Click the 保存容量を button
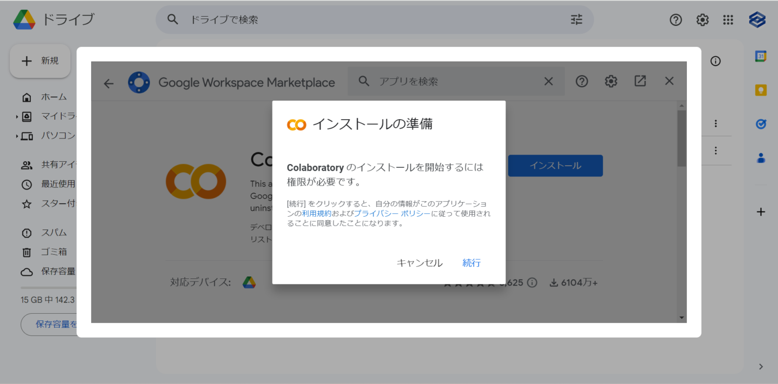The image size is (778, 384). tap(49, 324)
